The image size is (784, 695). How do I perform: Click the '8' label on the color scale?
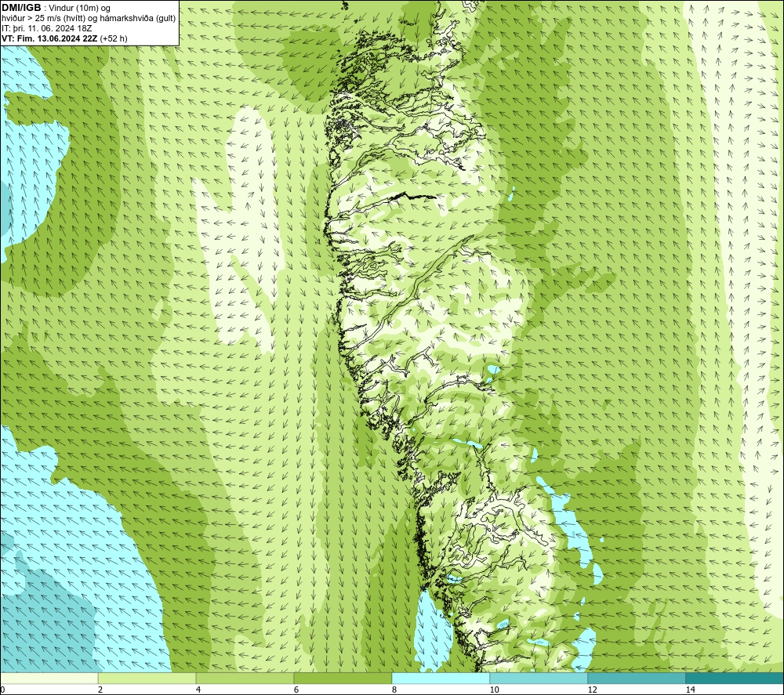[394, 690]
